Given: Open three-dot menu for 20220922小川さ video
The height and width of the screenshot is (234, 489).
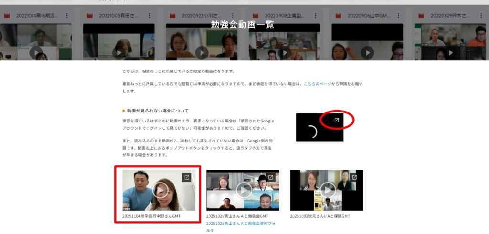Looking at the screenshot, I should click(233, 16).
